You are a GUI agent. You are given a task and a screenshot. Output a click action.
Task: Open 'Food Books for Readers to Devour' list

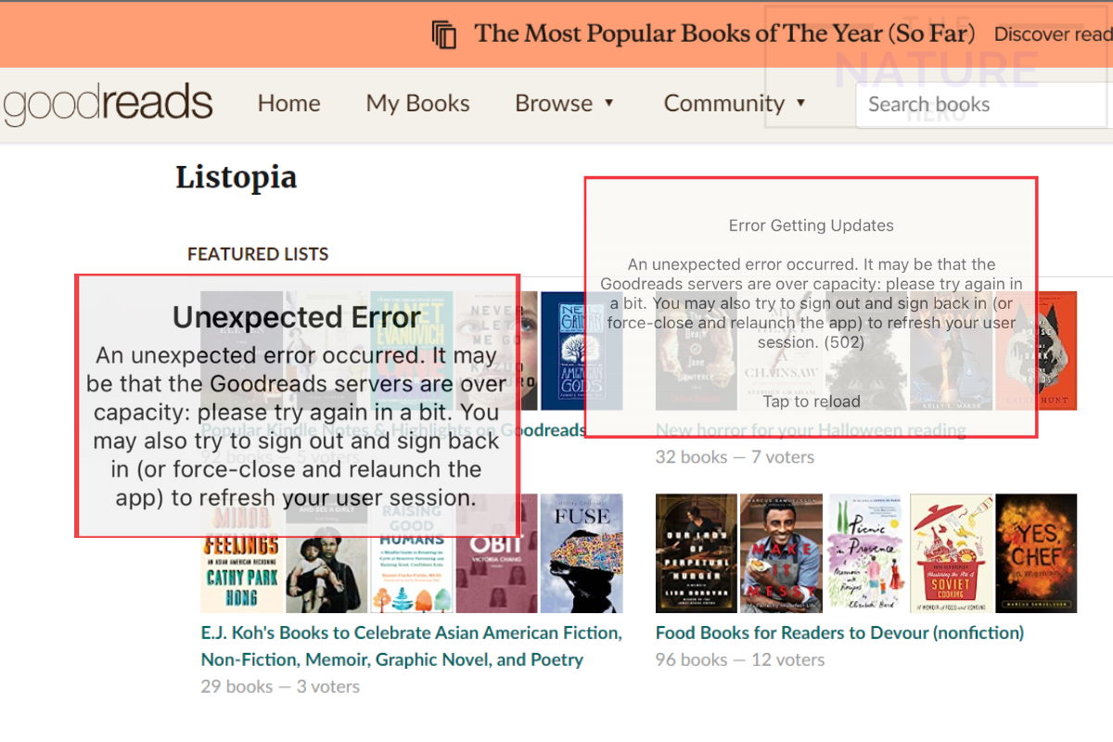point(838,633)
